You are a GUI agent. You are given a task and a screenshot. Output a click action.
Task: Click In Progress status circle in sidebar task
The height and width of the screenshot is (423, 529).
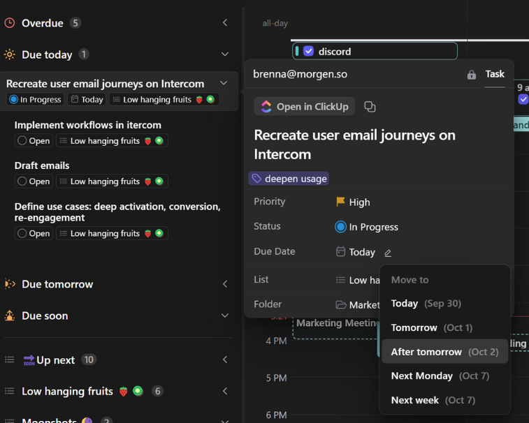pyautogui.click(x=13, y=99)
